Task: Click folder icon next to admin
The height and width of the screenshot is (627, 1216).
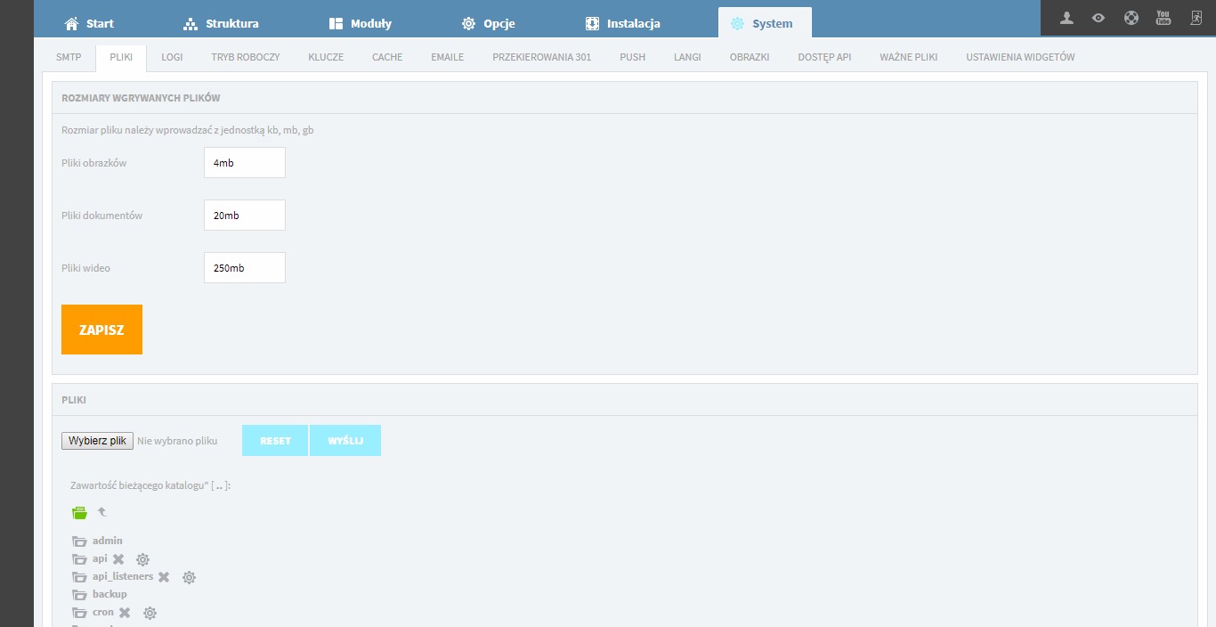Action: pos(80,541)
